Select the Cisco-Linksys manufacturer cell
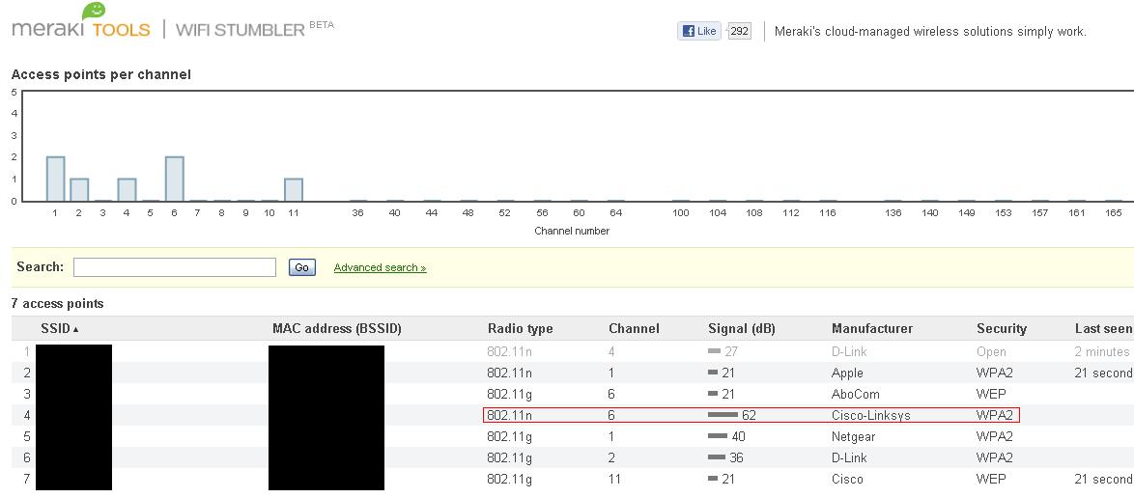Screen dimensions: 1134x498 [x=870, y=416]
